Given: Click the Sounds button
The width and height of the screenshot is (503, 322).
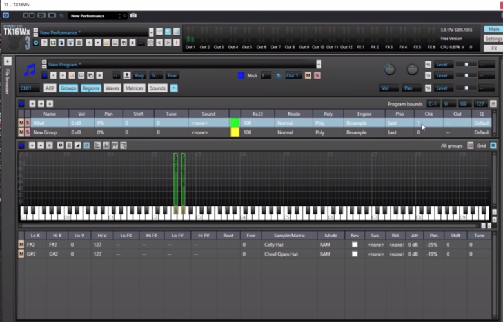Looking at the screenshot, I should 157,88.
